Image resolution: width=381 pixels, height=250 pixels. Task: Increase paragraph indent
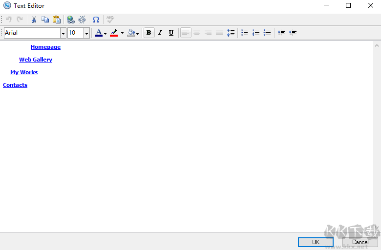[x=281, y=33]
